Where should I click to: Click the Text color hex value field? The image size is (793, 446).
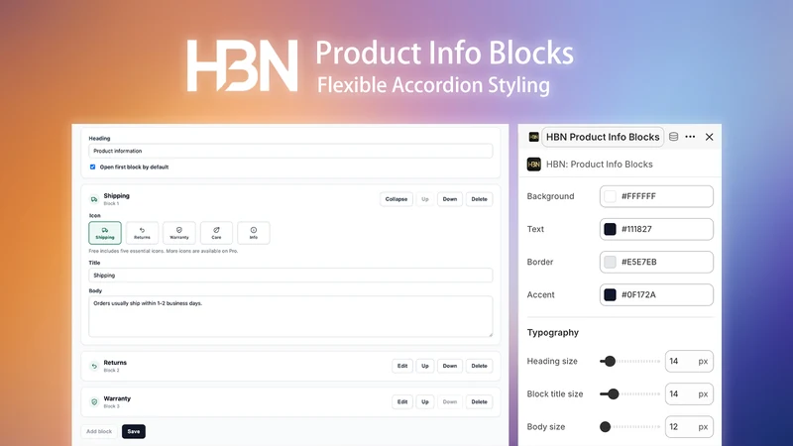[656, 229]
